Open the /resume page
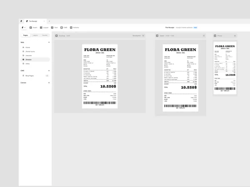The width and height of the screenshot is (250, 187). 35,56
